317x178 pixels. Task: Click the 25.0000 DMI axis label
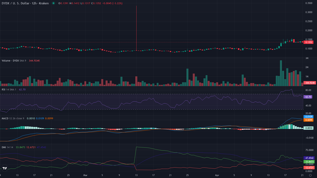coord(309,164)
